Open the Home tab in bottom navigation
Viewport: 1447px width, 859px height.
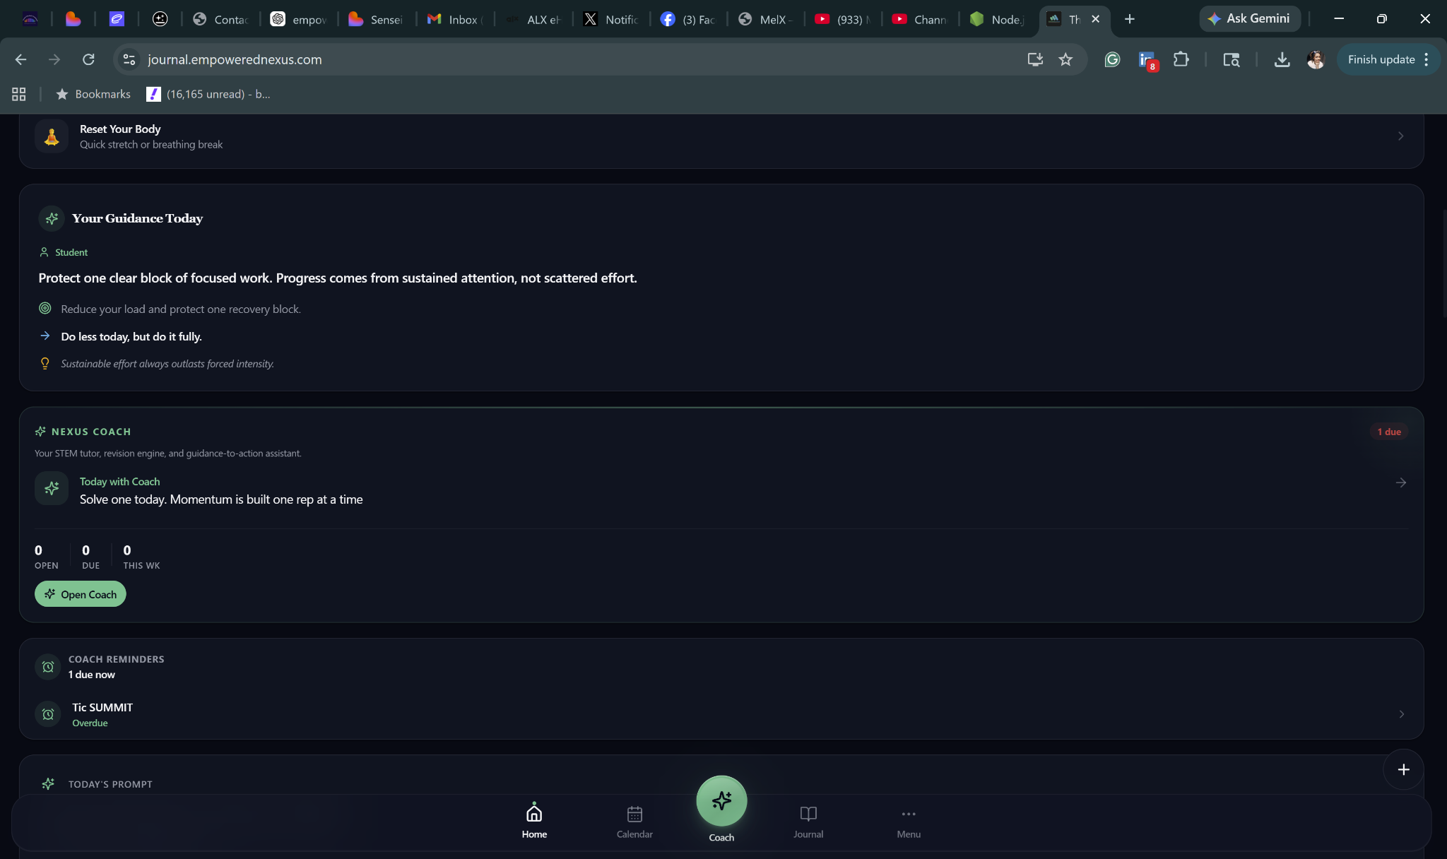click(x=534, y=822)
